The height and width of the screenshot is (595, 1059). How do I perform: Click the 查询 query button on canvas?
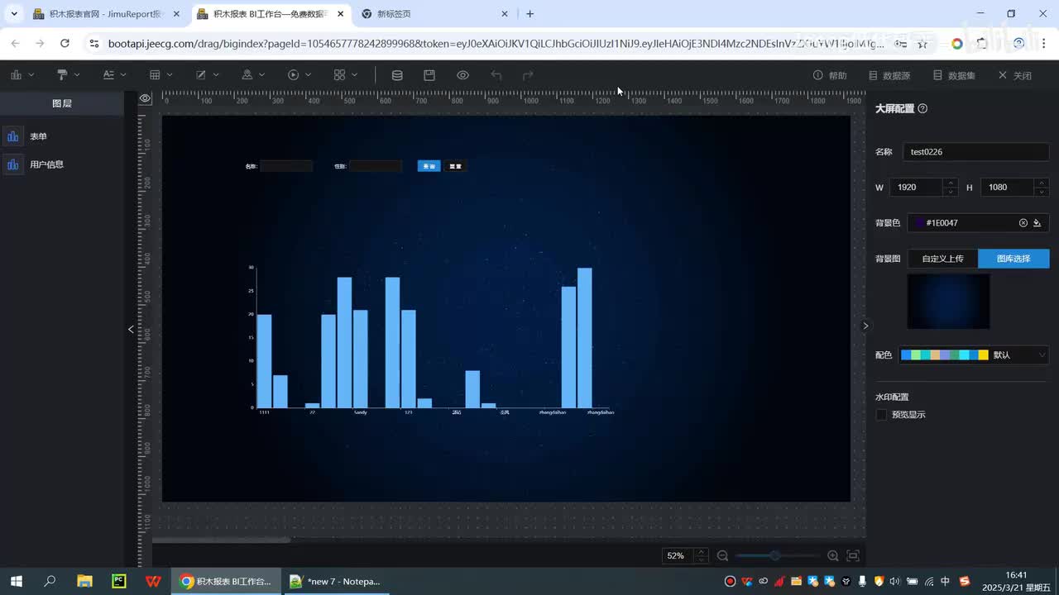[x=429, y=166]
